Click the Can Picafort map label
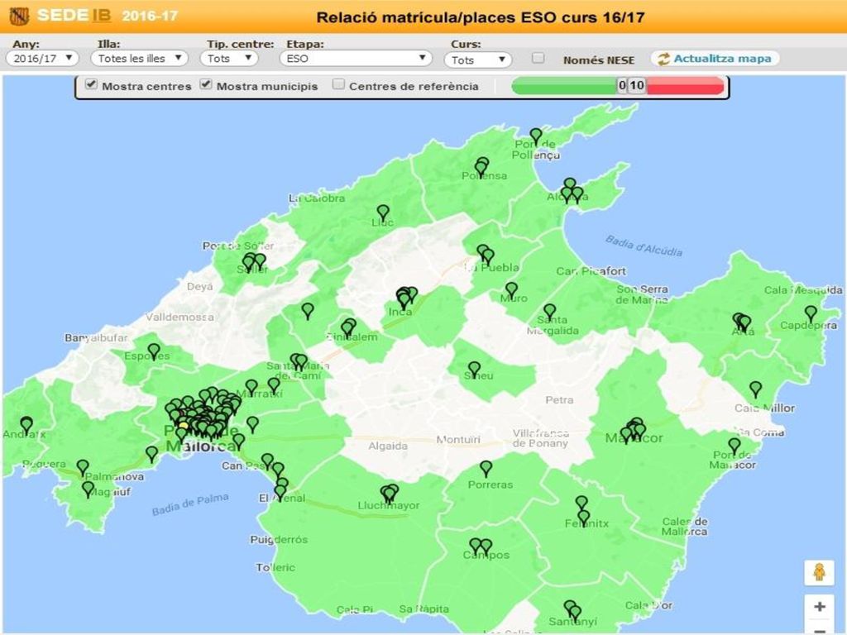Viewport: 847px width, 635px height. pos(591,271)
